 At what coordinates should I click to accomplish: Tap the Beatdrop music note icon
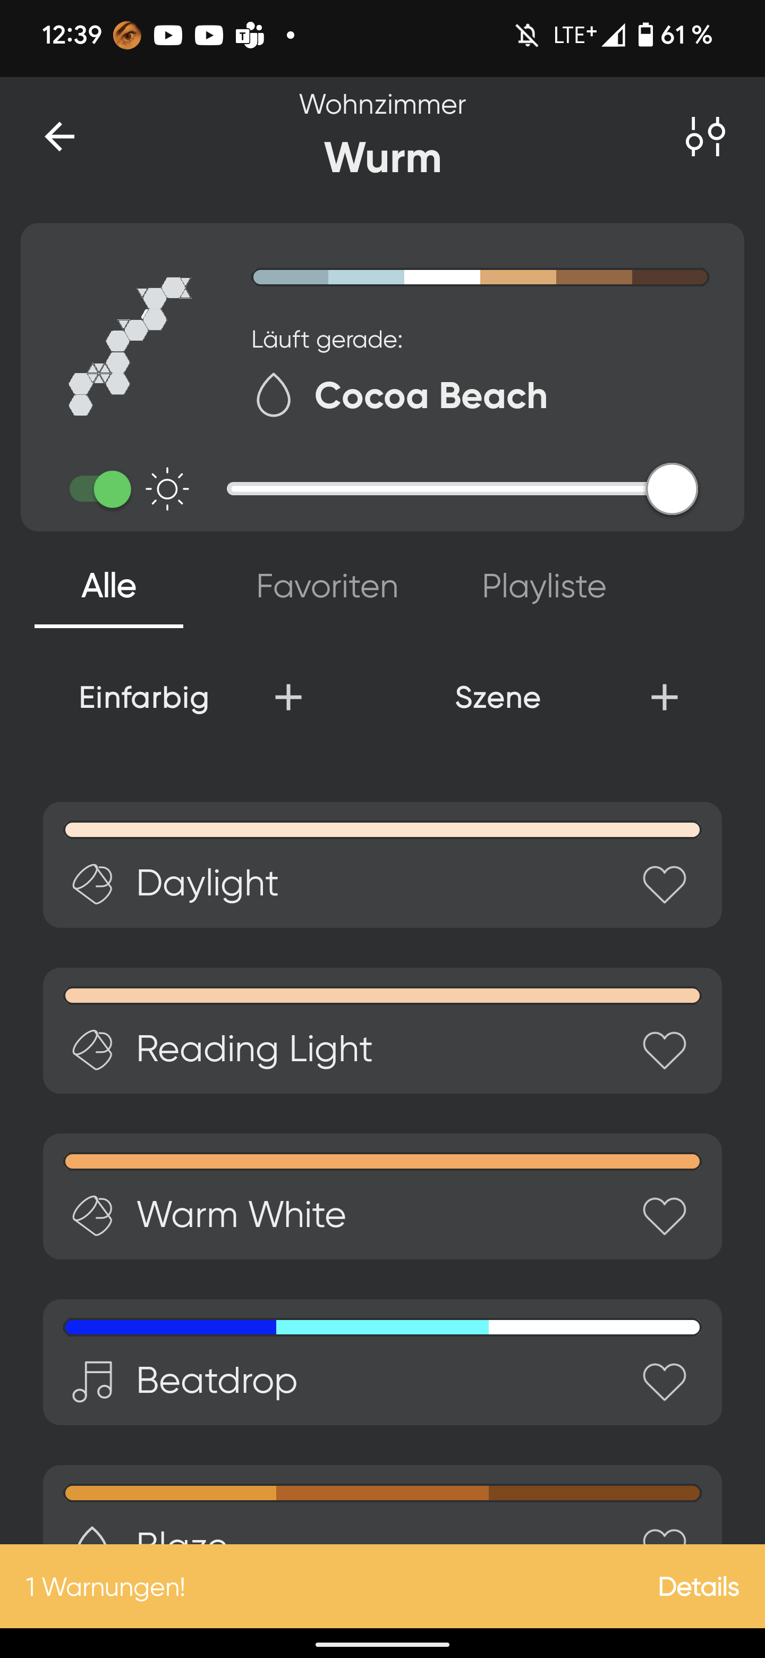[x=92, y=1381]
